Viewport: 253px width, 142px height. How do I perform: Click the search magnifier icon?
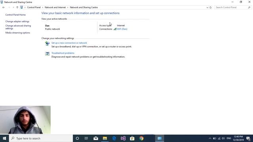[249, 7]
